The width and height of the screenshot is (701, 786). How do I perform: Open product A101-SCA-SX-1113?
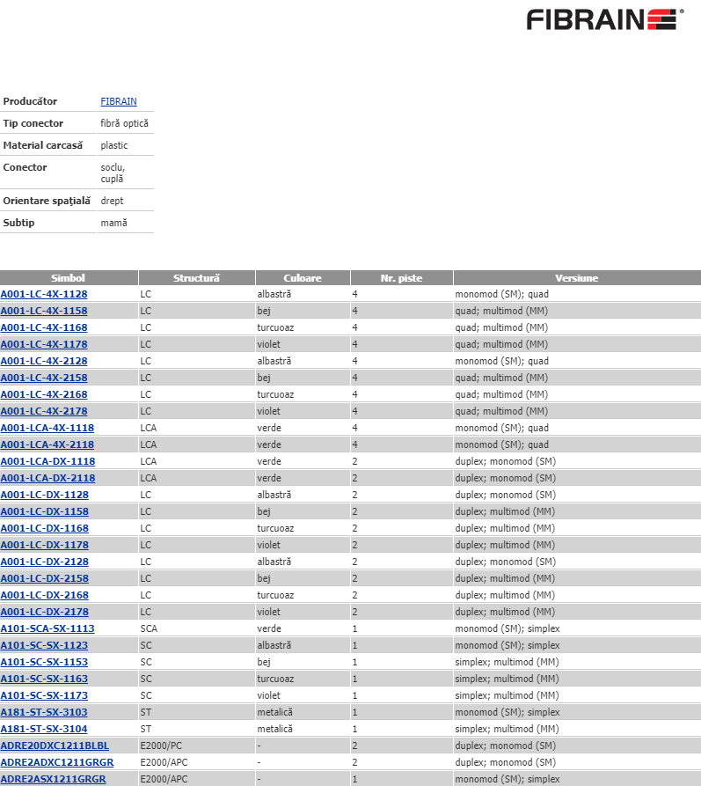coord(47,628)
